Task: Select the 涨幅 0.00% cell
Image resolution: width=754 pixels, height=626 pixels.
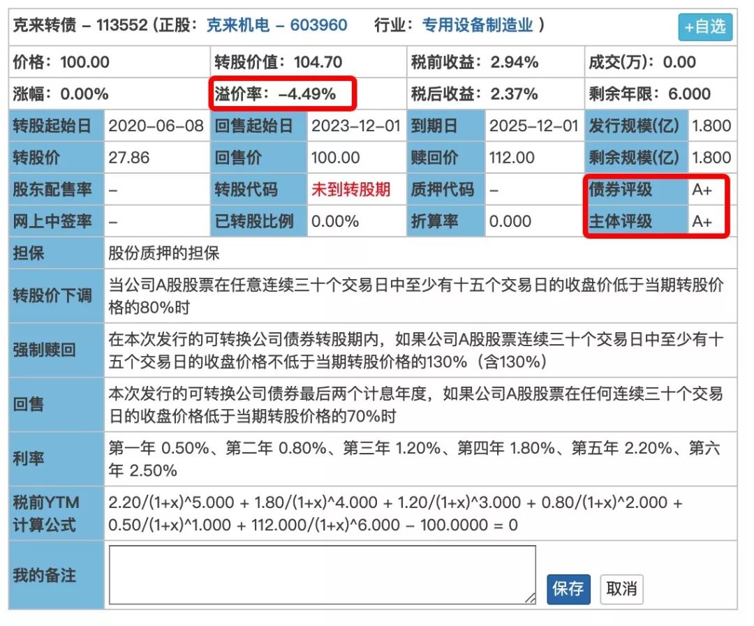Action: point(109,94)
